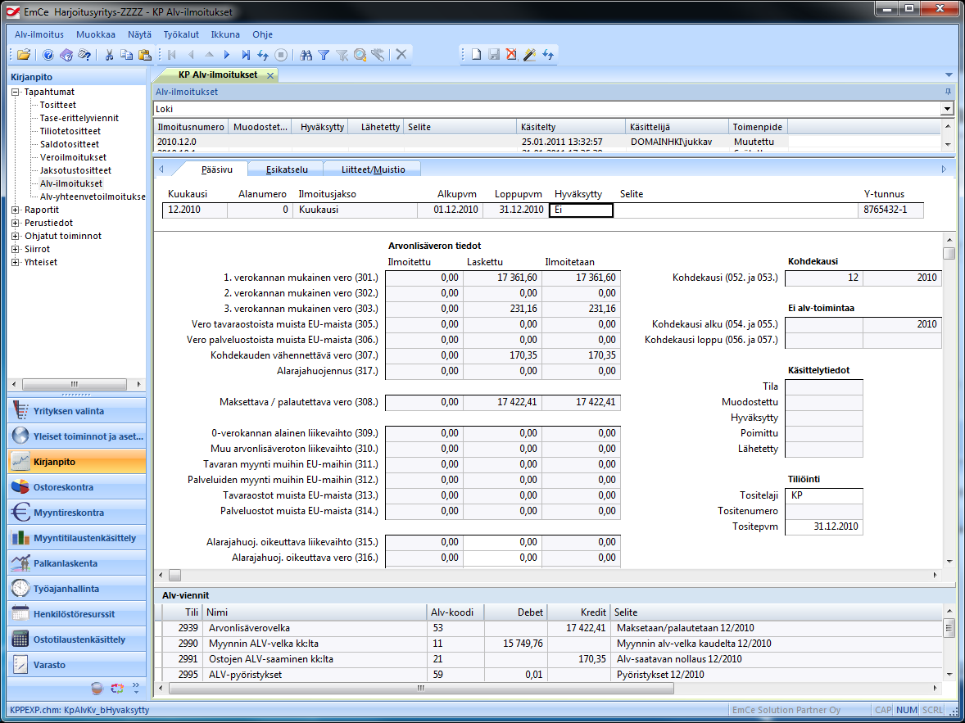Switch to the Esikatselu tab

click(x=287, y=169)
